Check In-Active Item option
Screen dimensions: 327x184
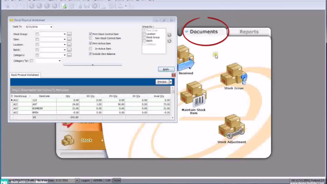coord(90,49)
